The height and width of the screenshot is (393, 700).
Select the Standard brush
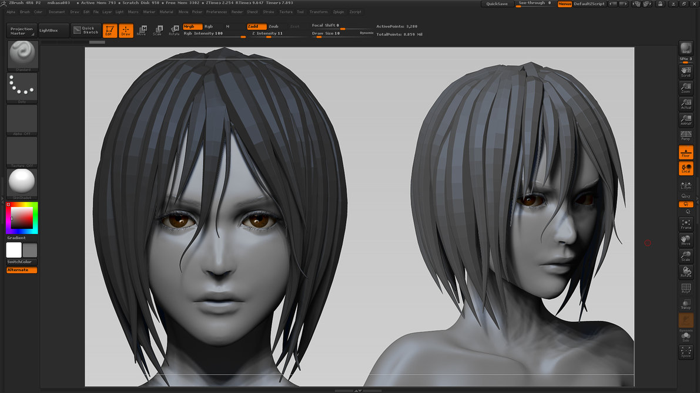21,53
